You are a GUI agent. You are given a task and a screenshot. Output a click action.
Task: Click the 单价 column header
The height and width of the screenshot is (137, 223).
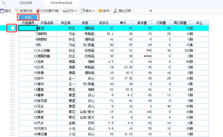click(123, 23)
